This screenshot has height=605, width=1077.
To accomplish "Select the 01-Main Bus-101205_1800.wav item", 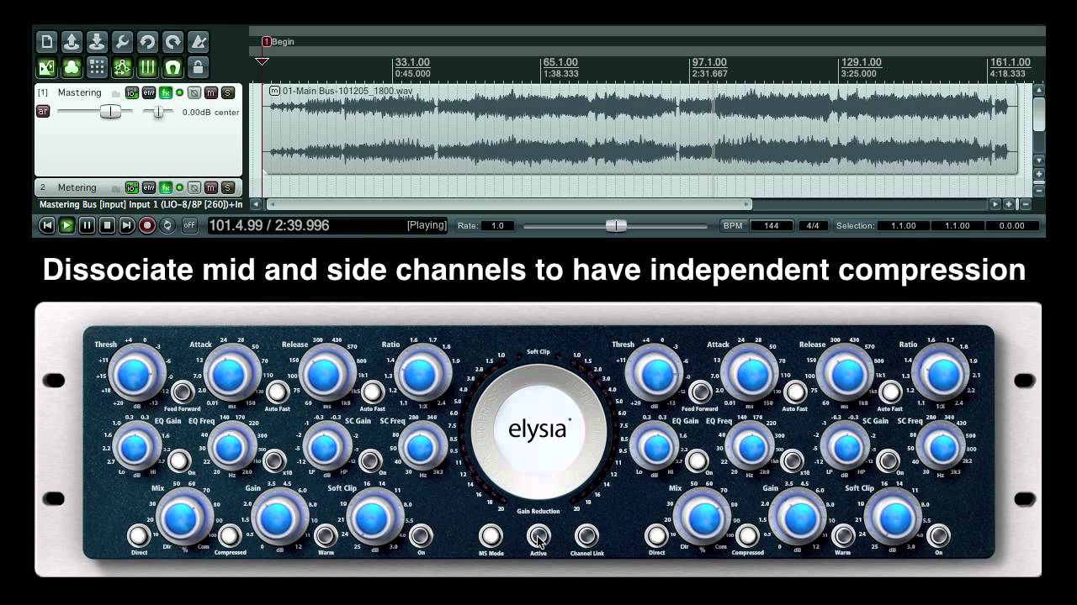I will (x=639, y=128).
